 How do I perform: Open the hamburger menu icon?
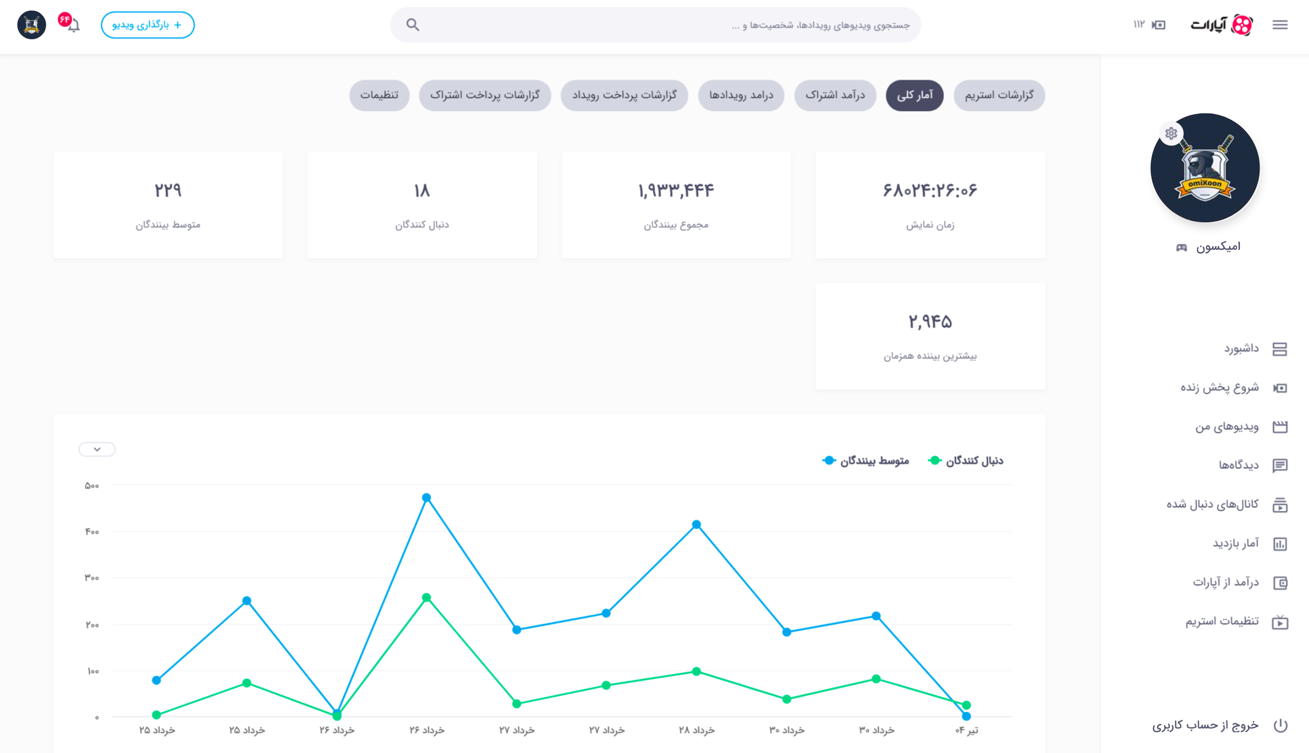(x=1280, y=25)
